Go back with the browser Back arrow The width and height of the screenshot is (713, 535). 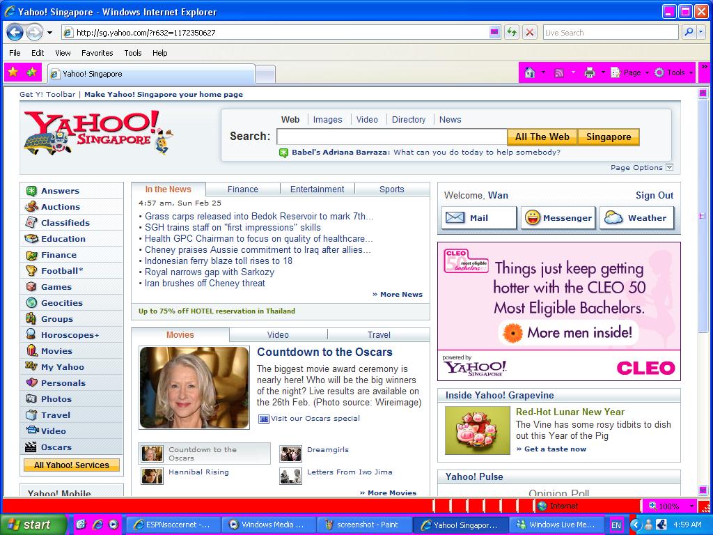pyautogui.click(x=15, y=32)
